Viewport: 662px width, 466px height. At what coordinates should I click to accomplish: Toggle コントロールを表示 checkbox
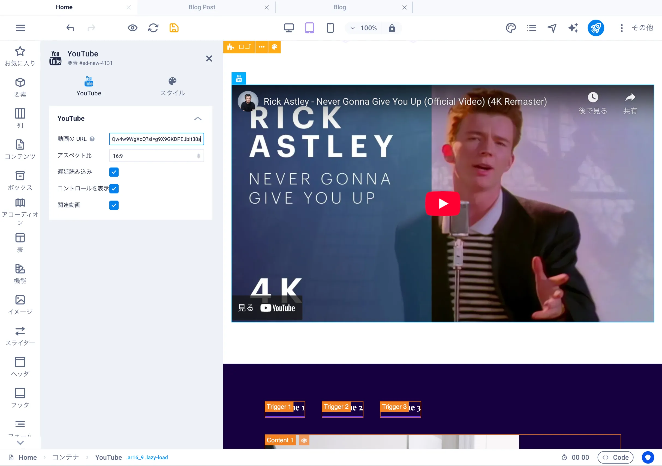coord(114,189)
